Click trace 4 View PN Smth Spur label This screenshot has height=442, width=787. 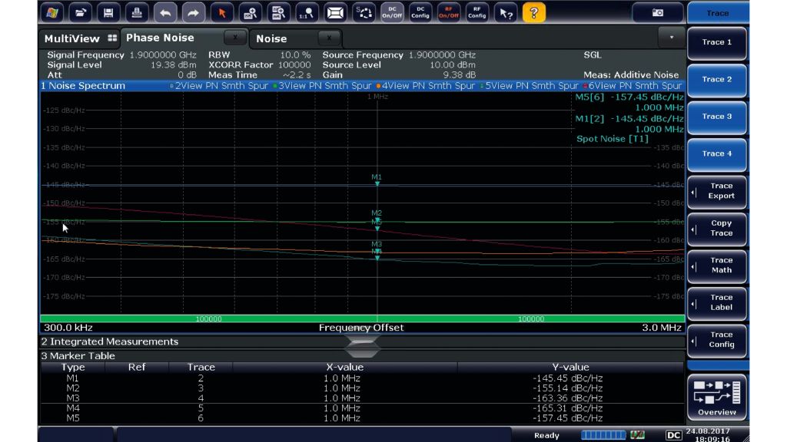pyautogui.click(x=426, y=86)
